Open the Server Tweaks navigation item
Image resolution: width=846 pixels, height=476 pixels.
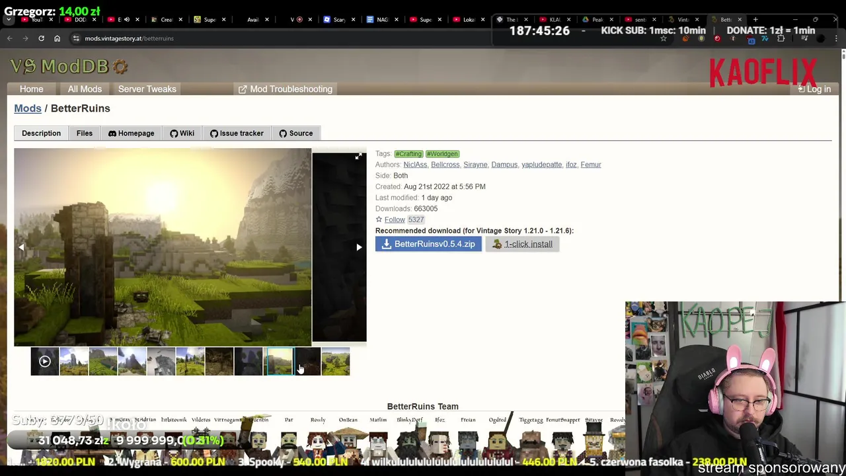[147, 89]
